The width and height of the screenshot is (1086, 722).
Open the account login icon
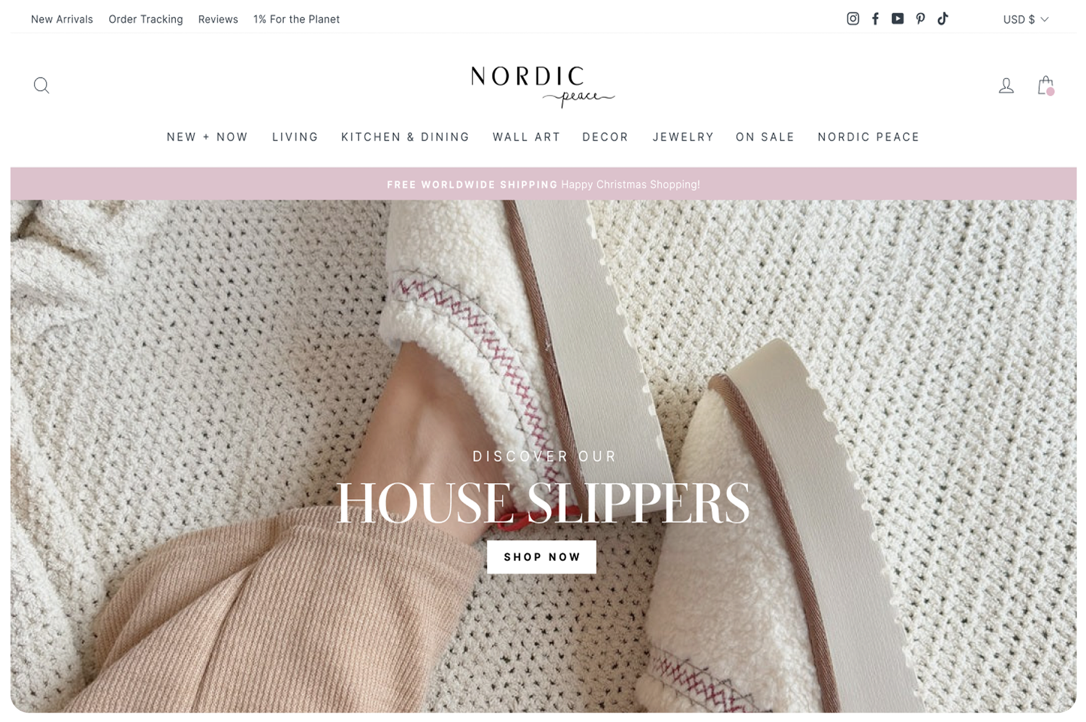(1006, 86)
